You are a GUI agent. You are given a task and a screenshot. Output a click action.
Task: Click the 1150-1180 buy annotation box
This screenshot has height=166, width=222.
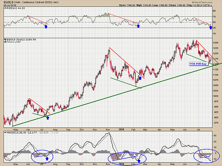coord(198,64)
